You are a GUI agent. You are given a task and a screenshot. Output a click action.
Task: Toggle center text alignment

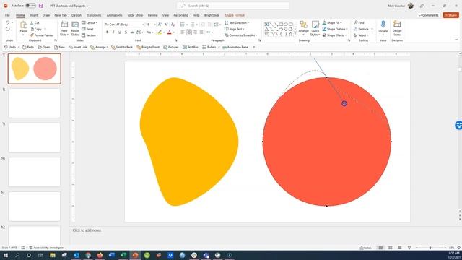point(188,32)
